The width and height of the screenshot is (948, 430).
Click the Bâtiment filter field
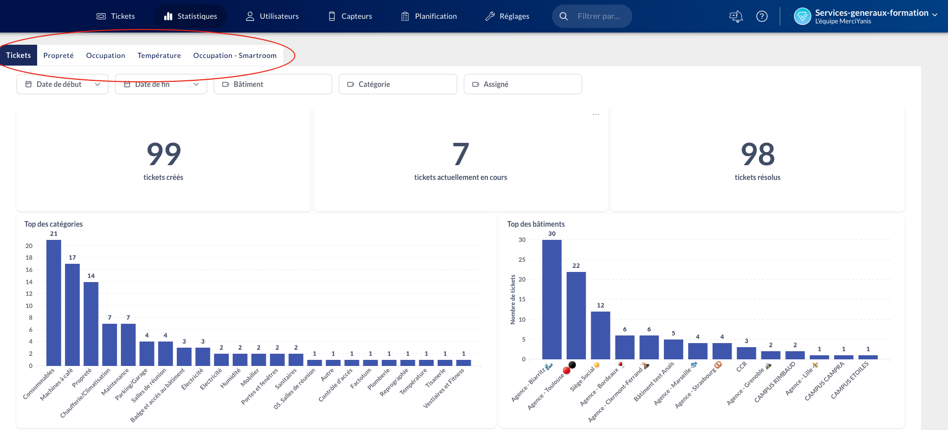273,84
